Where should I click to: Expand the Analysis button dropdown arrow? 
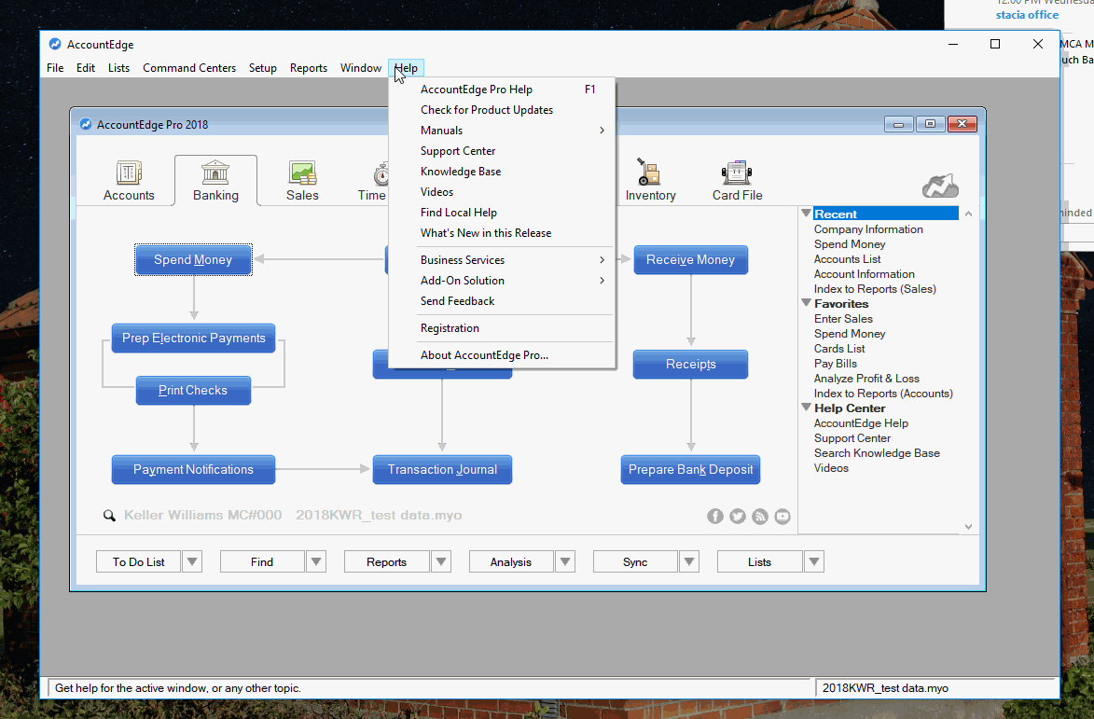pos(565,561)
